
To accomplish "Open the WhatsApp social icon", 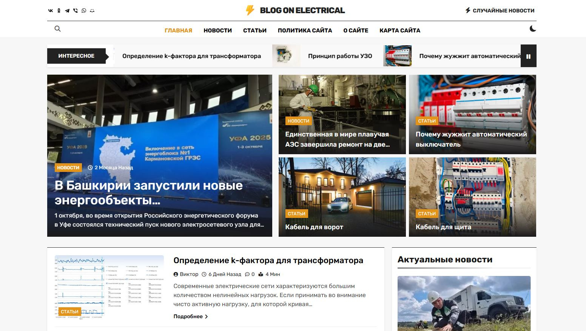I will tap(84, 11).
